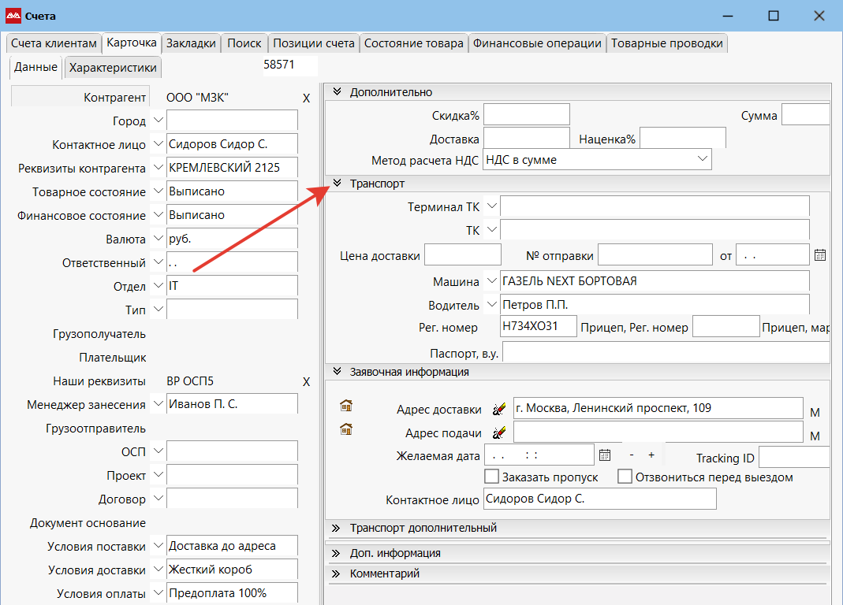
Task: Click the edit pencil icon for Адрес доставки
Action: point(498,409)
